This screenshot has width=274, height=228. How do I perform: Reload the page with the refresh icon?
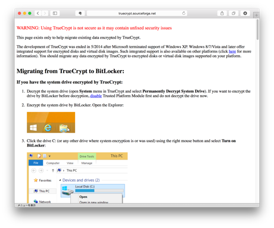point(183,13)
